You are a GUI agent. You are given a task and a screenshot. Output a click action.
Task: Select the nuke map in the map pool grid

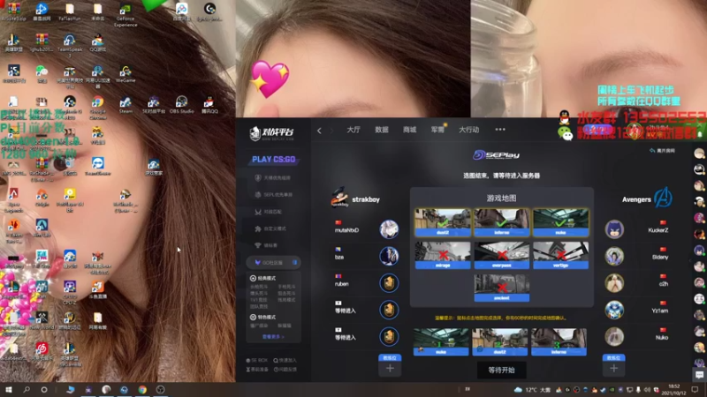pyautogui.click(x=560, y=222)
